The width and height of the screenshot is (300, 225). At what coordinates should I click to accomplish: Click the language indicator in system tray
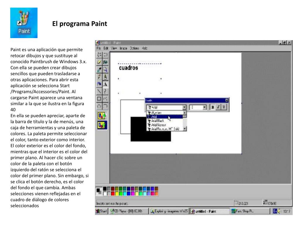(275, 211)
